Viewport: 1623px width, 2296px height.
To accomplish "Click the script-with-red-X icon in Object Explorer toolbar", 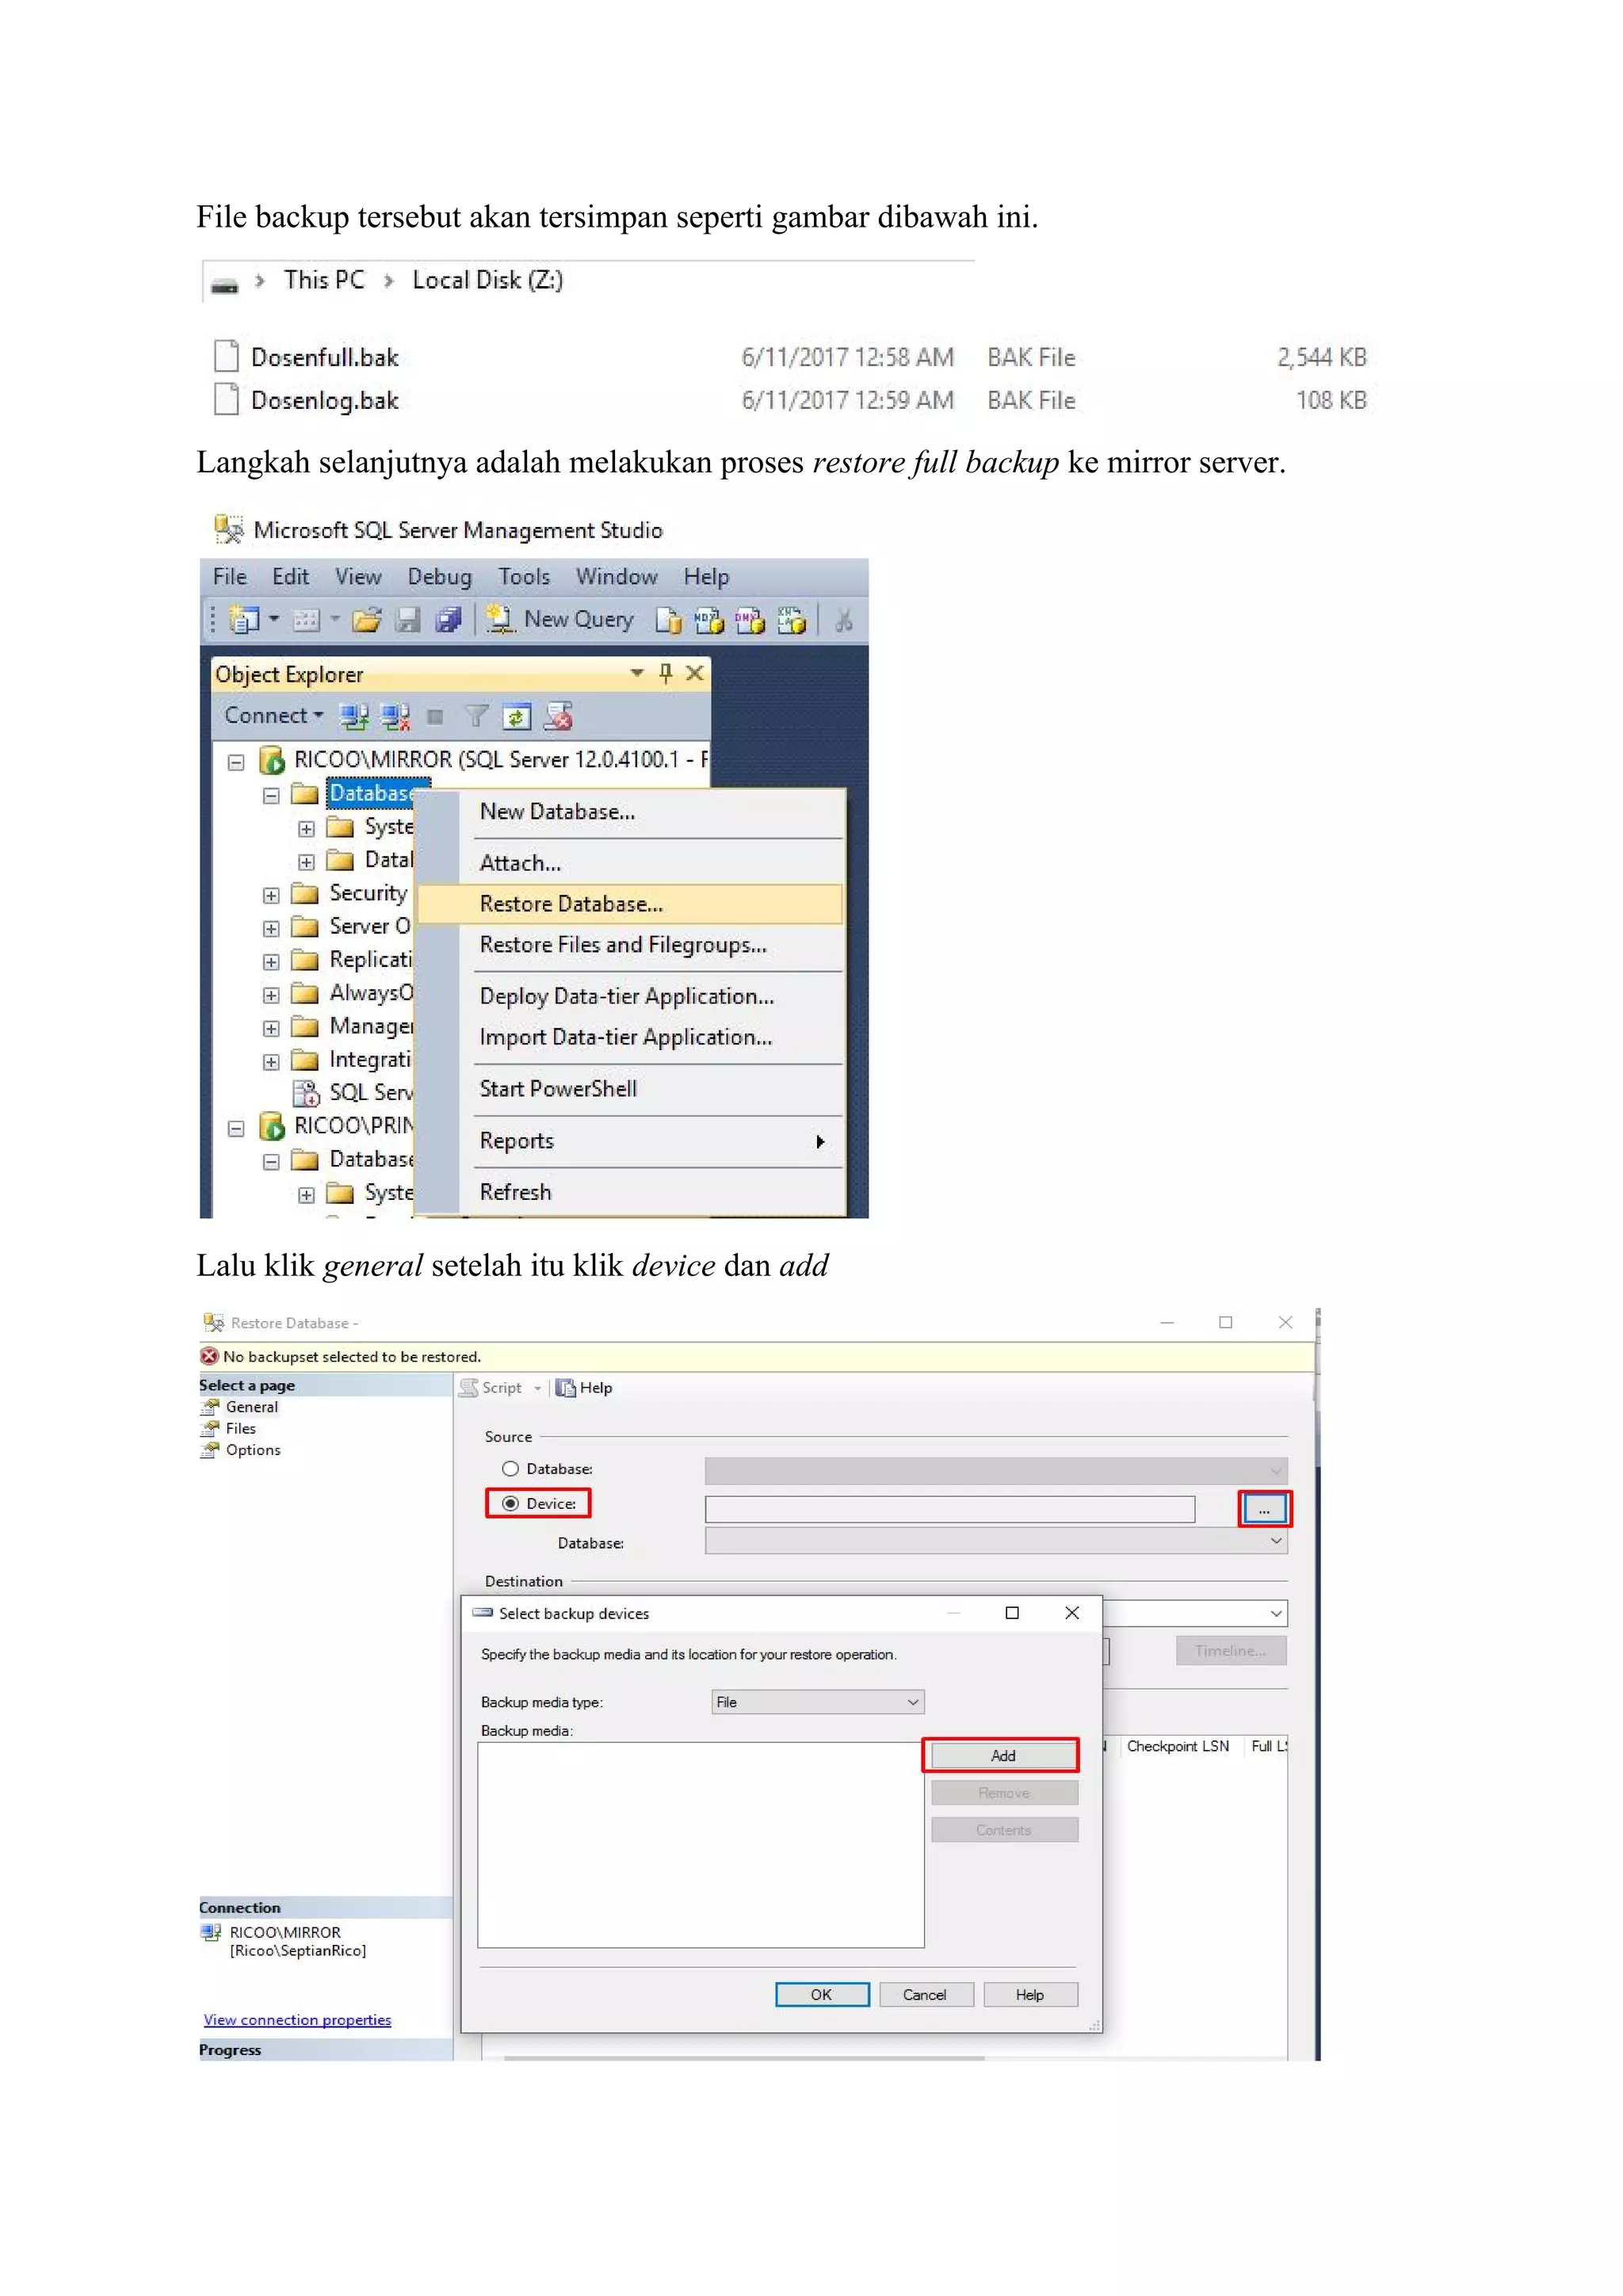I will 558,716.
